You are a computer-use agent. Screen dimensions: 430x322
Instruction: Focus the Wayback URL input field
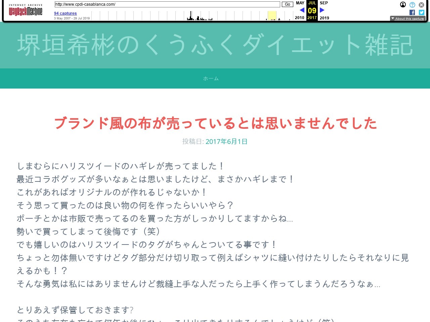167,4
